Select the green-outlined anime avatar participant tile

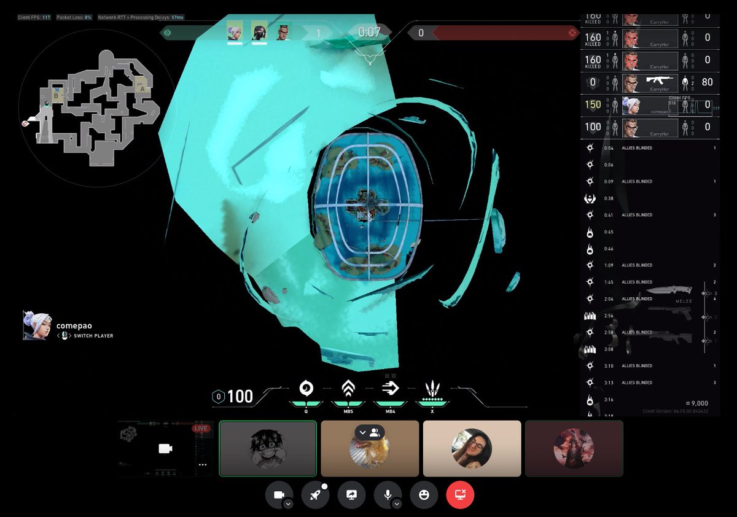[268, 448]
